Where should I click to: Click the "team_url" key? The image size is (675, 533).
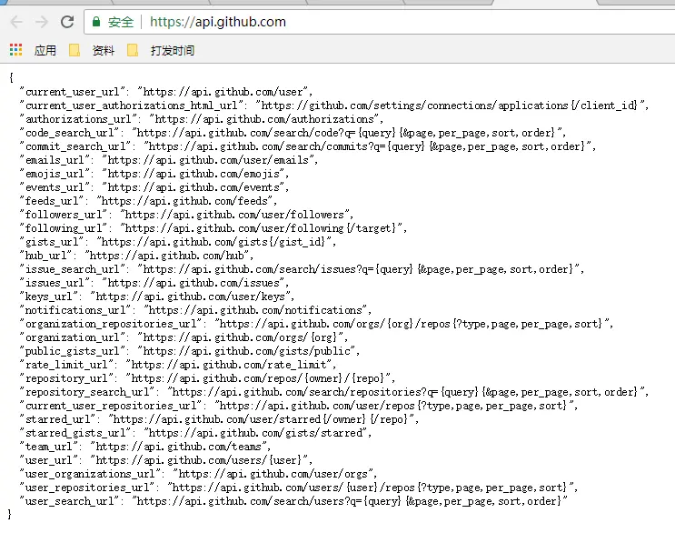click(x=49, y=447)
